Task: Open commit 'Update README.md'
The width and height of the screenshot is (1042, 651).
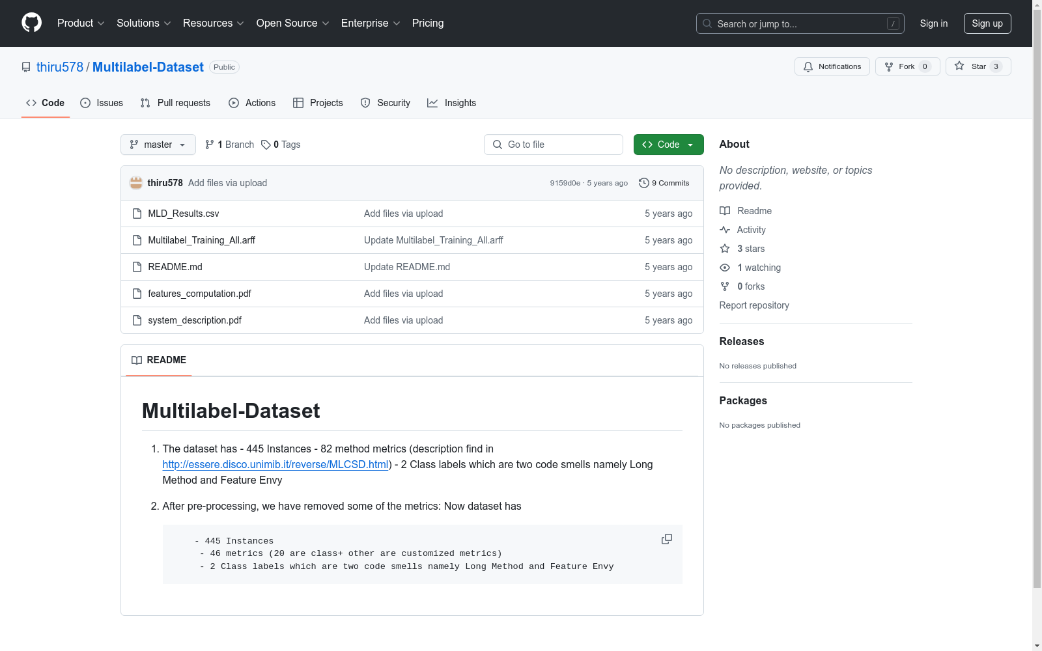Action: [x=407, y=267]
